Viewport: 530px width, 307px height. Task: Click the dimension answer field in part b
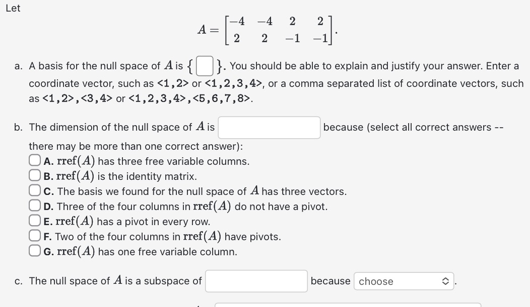269,128
